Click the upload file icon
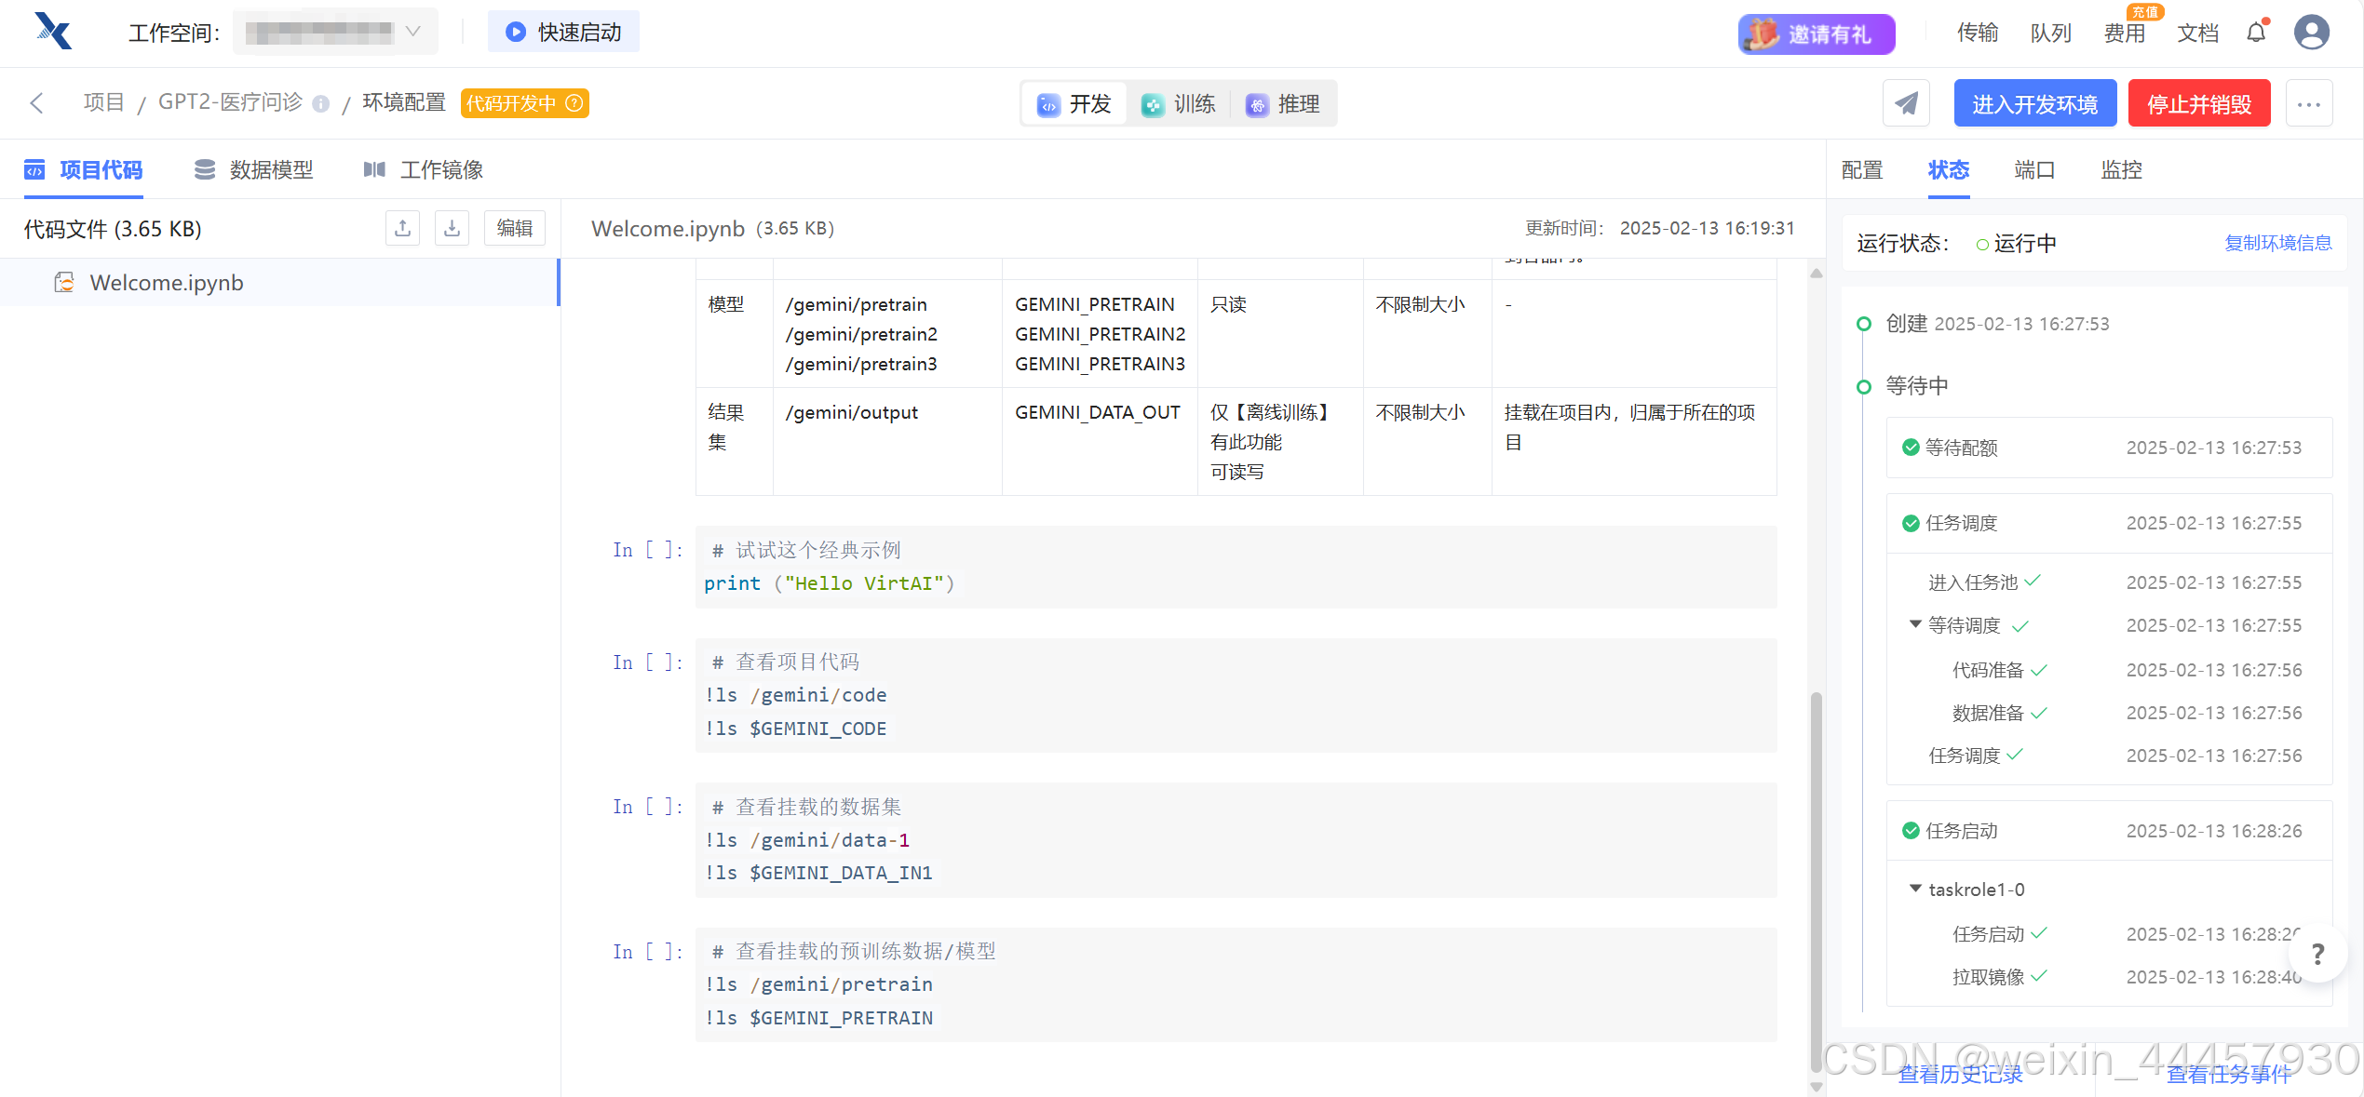The image size is (2364, 1097). click(402, 228)
